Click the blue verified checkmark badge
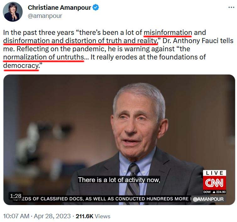This screenshot has height=222, width=237. click(x=96, y=8)
